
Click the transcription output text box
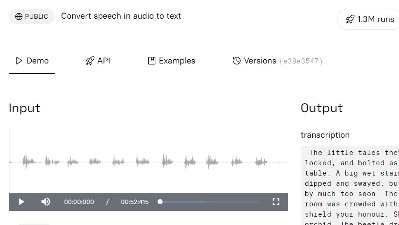point(350,185)
